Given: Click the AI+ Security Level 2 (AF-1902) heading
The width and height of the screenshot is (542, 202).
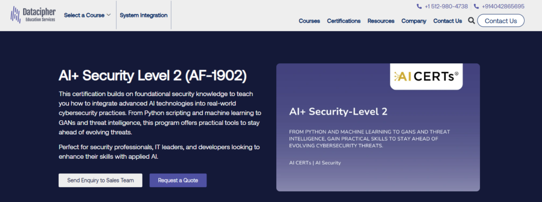Looking at the screenshot, I should [x=153, y=76].
